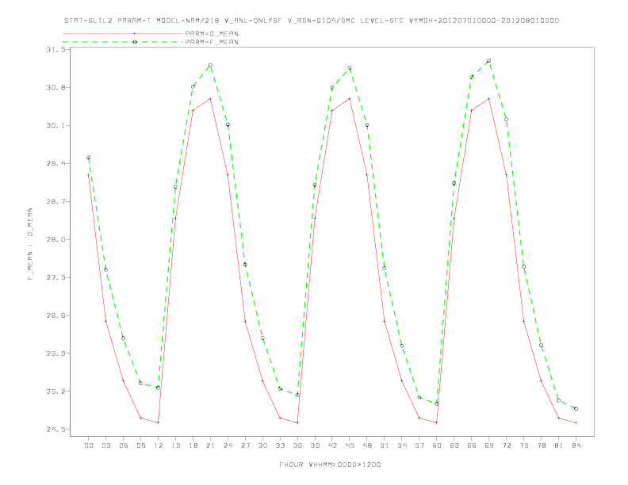Click x-axis forecast hour label 81

click(x=559, y=445)
